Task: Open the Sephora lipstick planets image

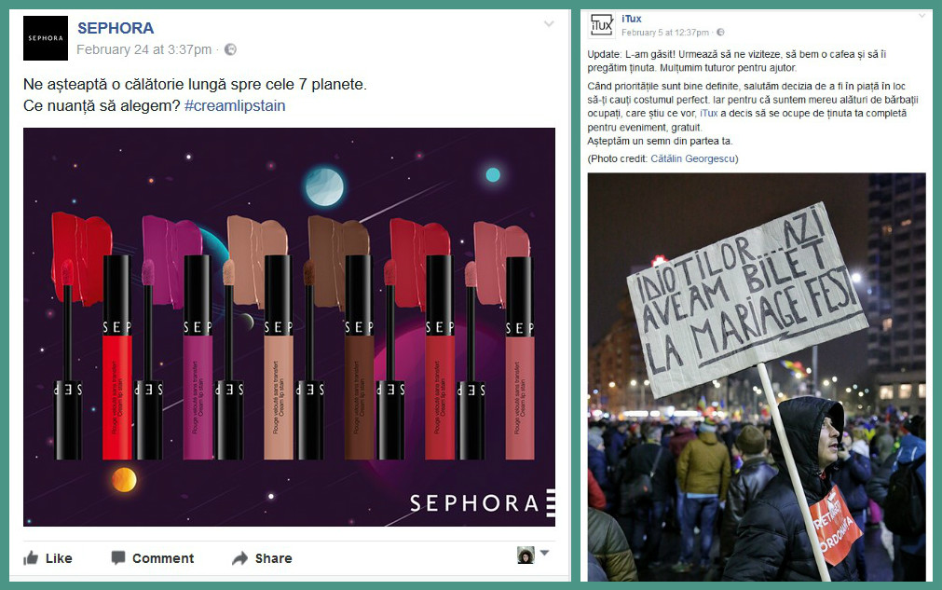Action: 289,326
